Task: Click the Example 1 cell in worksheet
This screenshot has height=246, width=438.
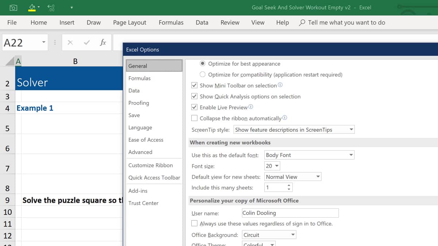Action: tap(35, 108)
